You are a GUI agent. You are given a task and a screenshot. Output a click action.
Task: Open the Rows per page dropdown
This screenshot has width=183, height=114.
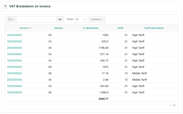81,19
